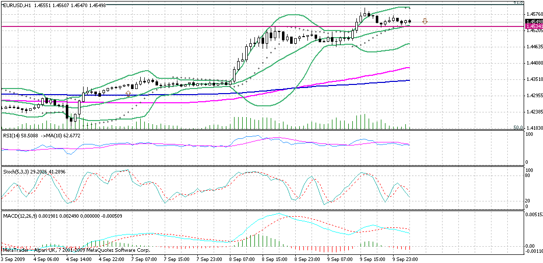
Task: Click the Stochastic 20 level scale value
Action: [x=528, y=201]
